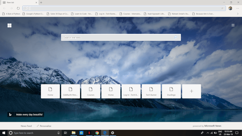Image resolution: width=242 pixels, height=136 pixels.
Task: Open 'A Byte of Python' bookmark
Action: click(11, 14)
